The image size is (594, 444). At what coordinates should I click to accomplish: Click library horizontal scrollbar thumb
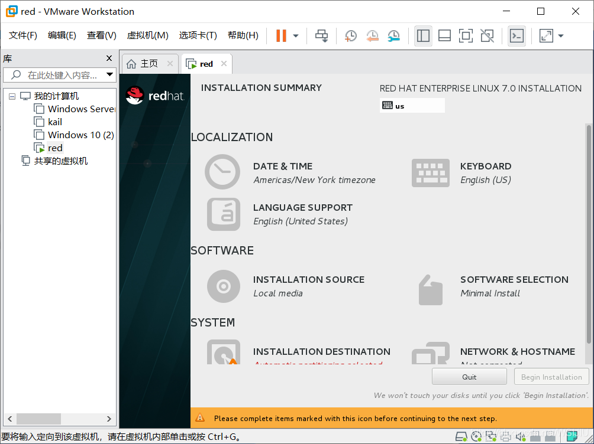point(38,419)
